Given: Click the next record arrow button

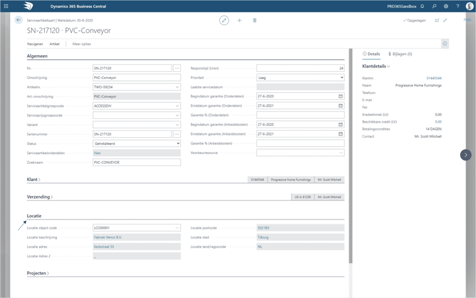Looking at the screenshot, I should pyautogui.click(x=466, y=155).
